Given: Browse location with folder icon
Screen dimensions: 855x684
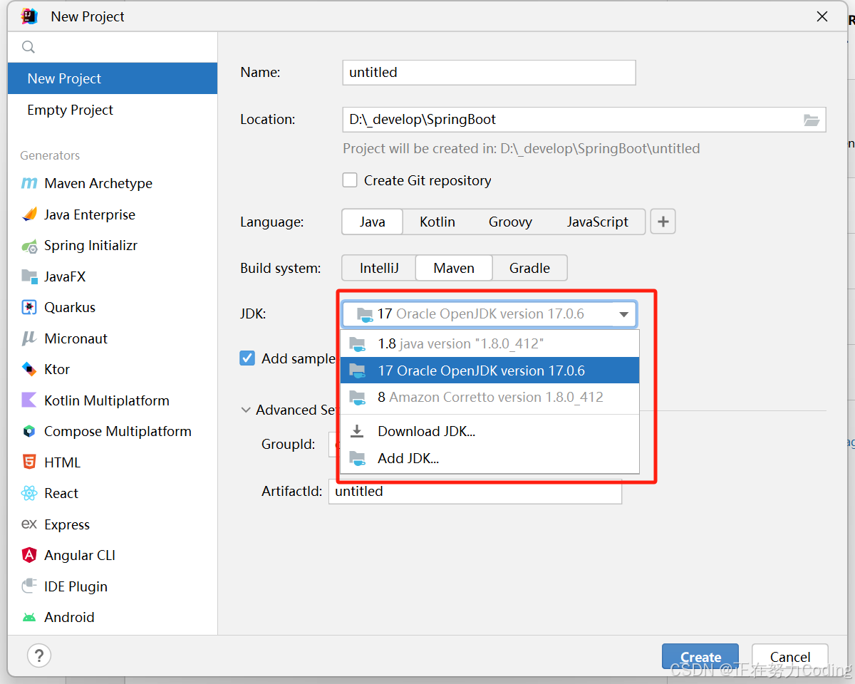Looking at the screenshot, I should click(x=812, y=120).
